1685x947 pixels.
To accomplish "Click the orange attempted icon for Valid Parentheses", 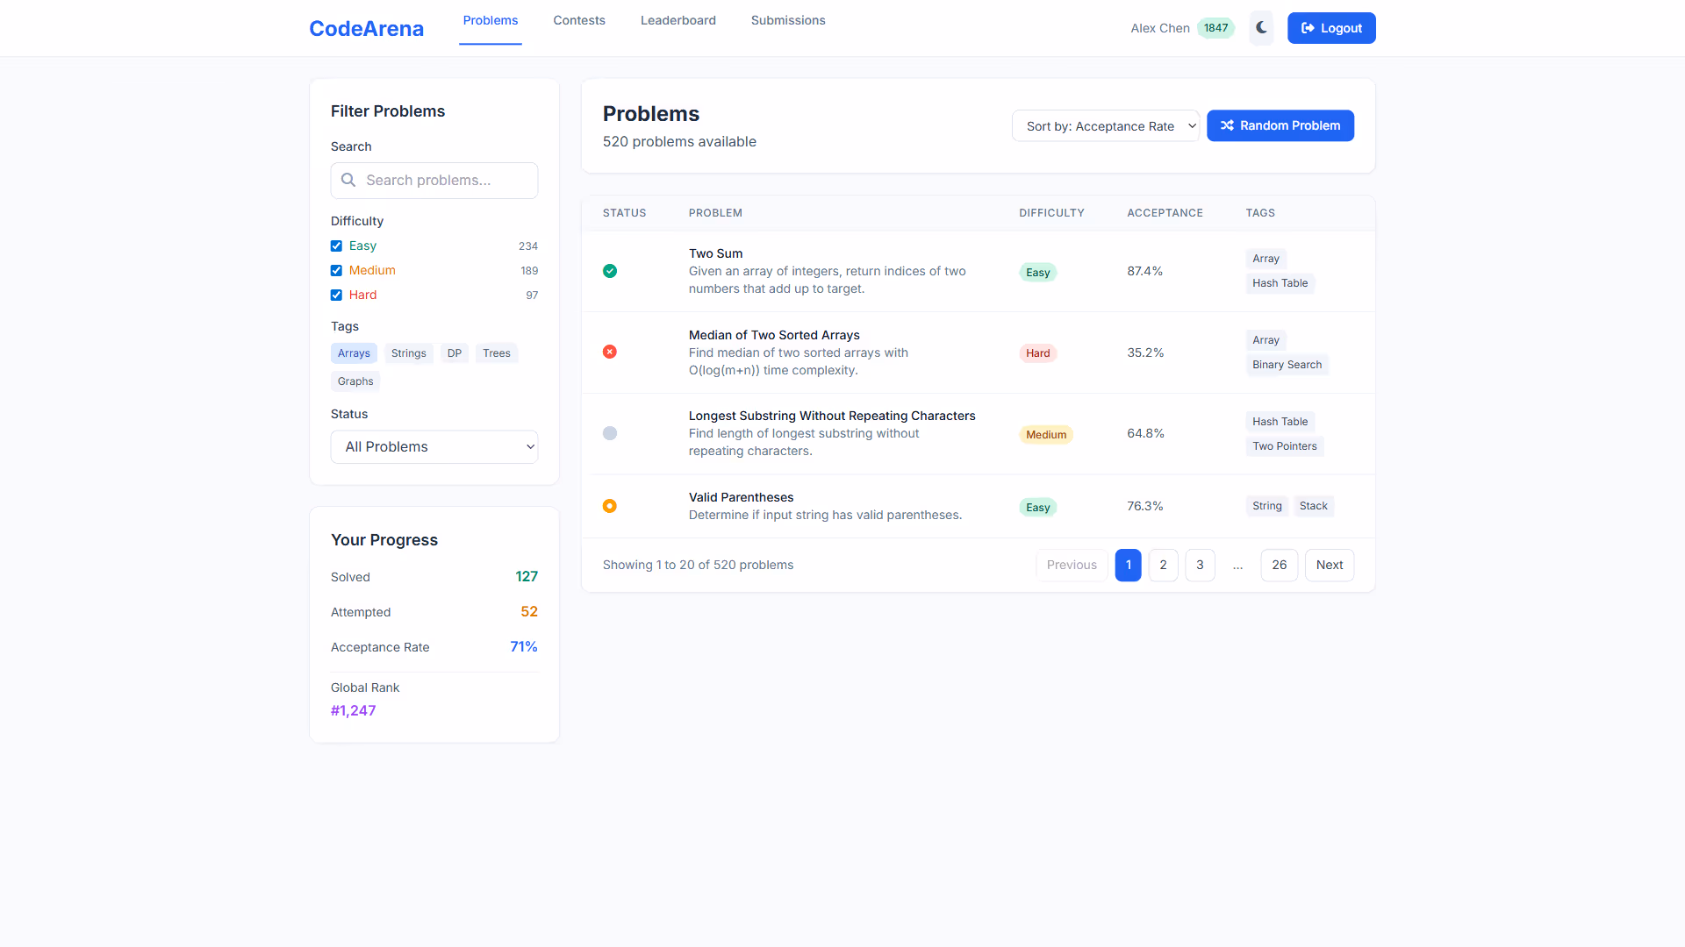I will pyautogui.click(x=610, y=506).
